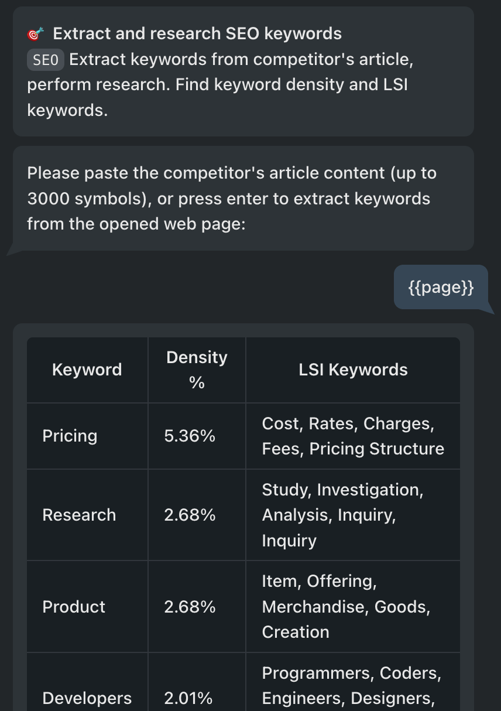501x711 pixels.
Task: Click the "Extract and research SEO keywords" title
Action: (x=197, y=34)
